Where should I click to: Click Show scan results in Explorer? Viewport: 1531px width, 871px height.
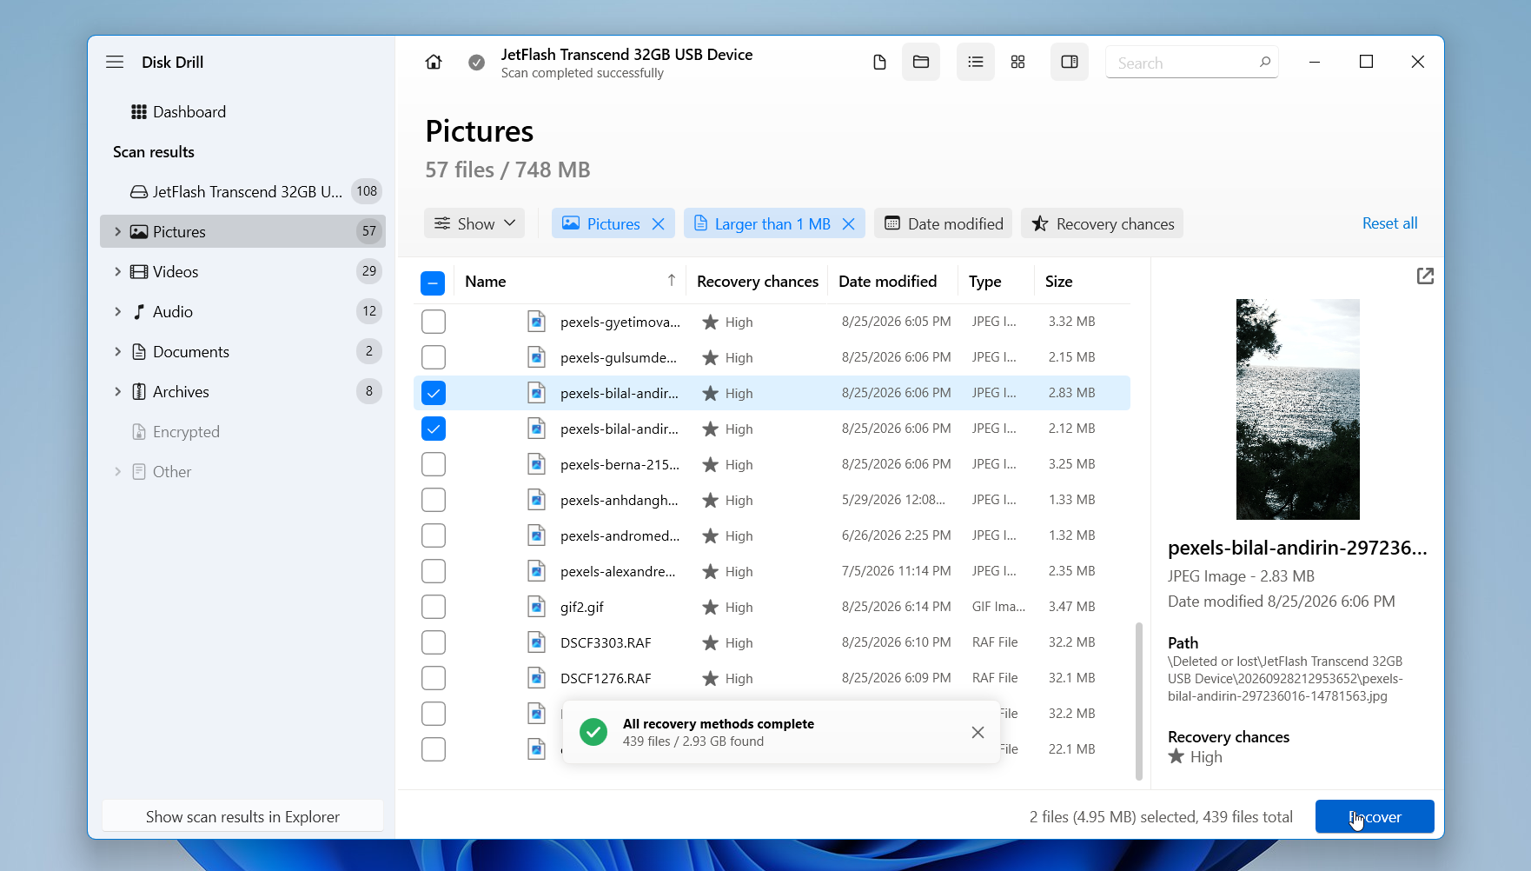(242, 816)
